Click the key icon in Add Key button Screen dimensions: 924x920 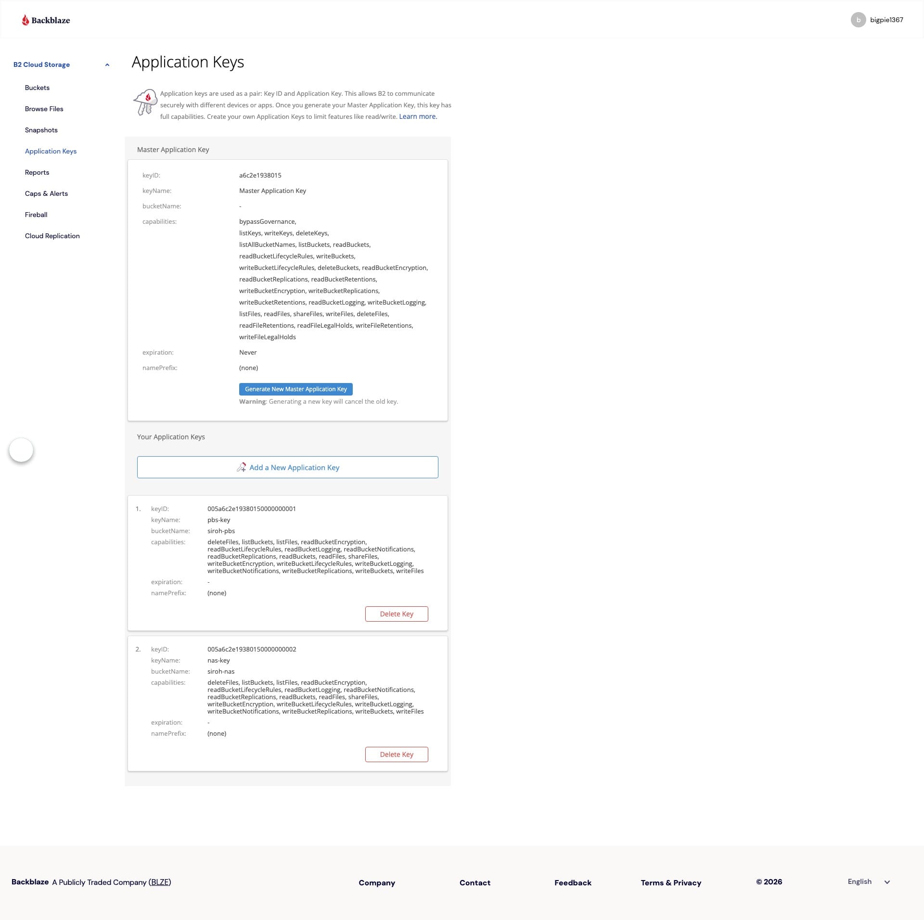(241, 467)
